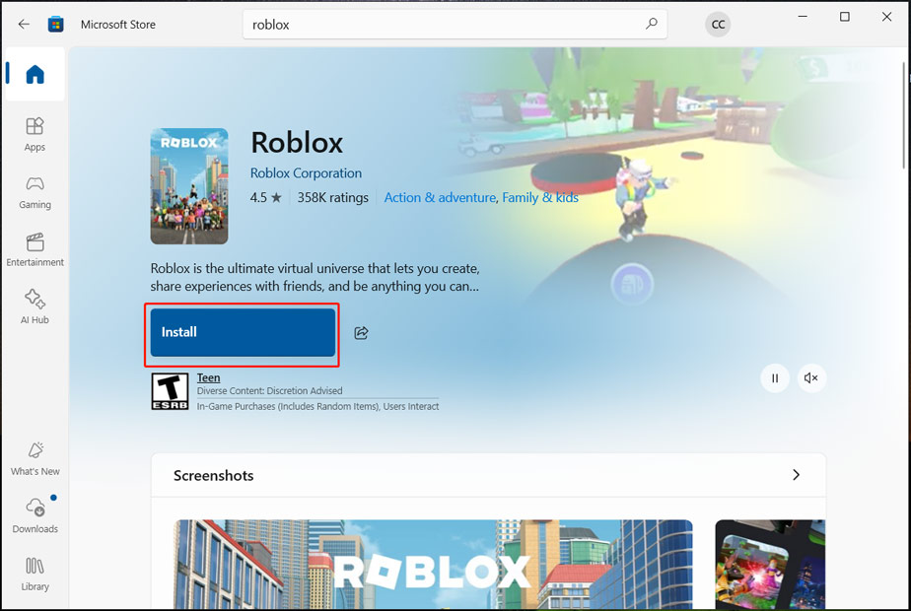The height and width of the screenshot is (611, 911).
Task: Click the 358K ratings text
Action: point(333,197)
